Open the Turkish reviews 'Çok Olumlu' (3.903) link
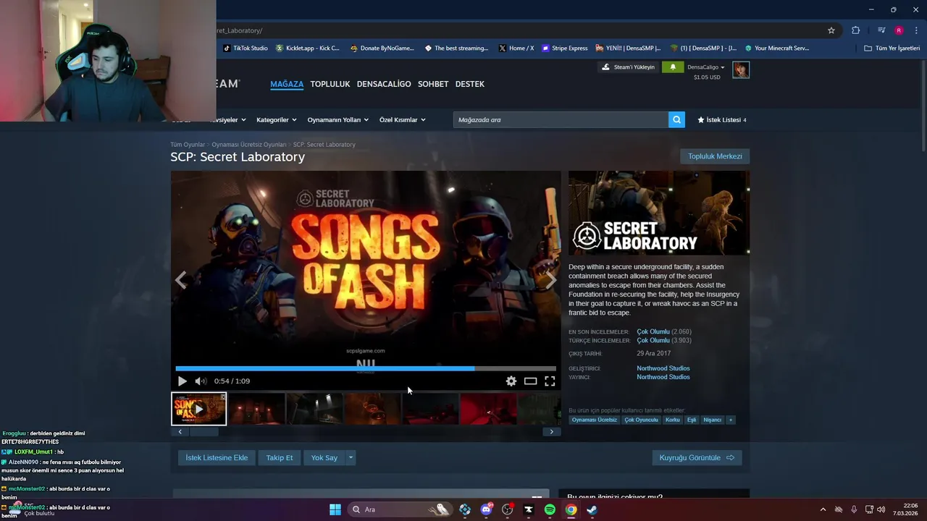 653,341
